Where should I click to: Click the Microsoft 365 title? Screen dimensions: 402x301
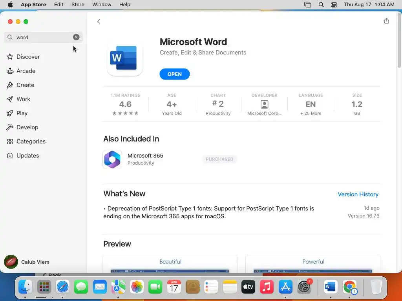(145, 156)
